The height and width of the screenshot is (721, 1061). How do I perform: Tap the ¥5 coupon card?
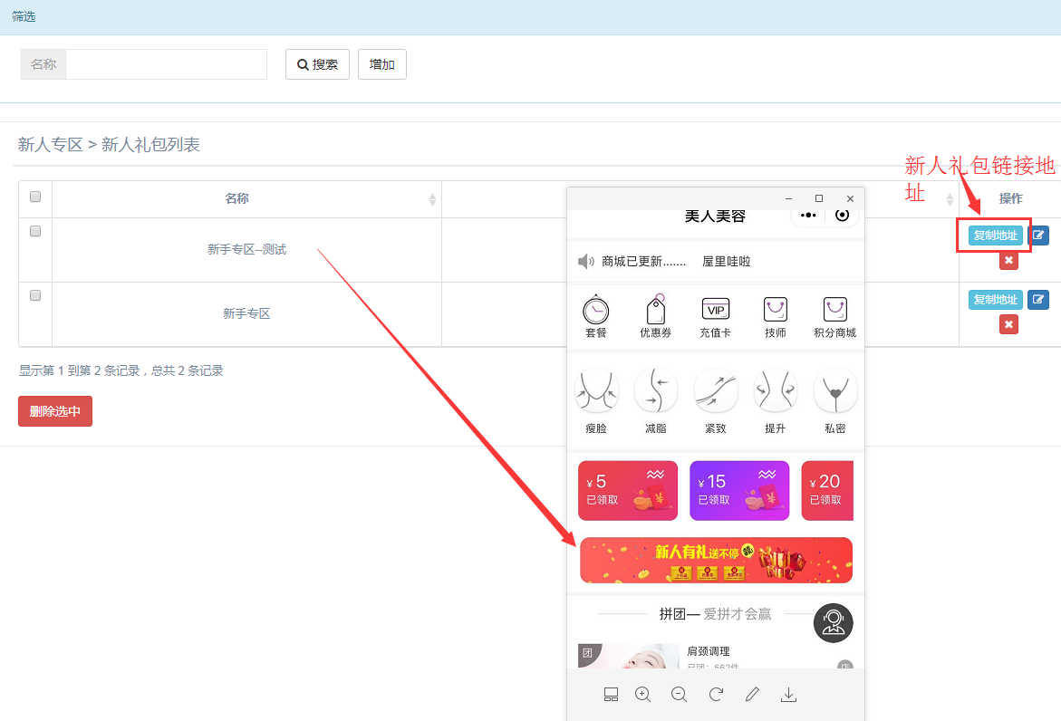pyautogui.click(x=628, y=491)
